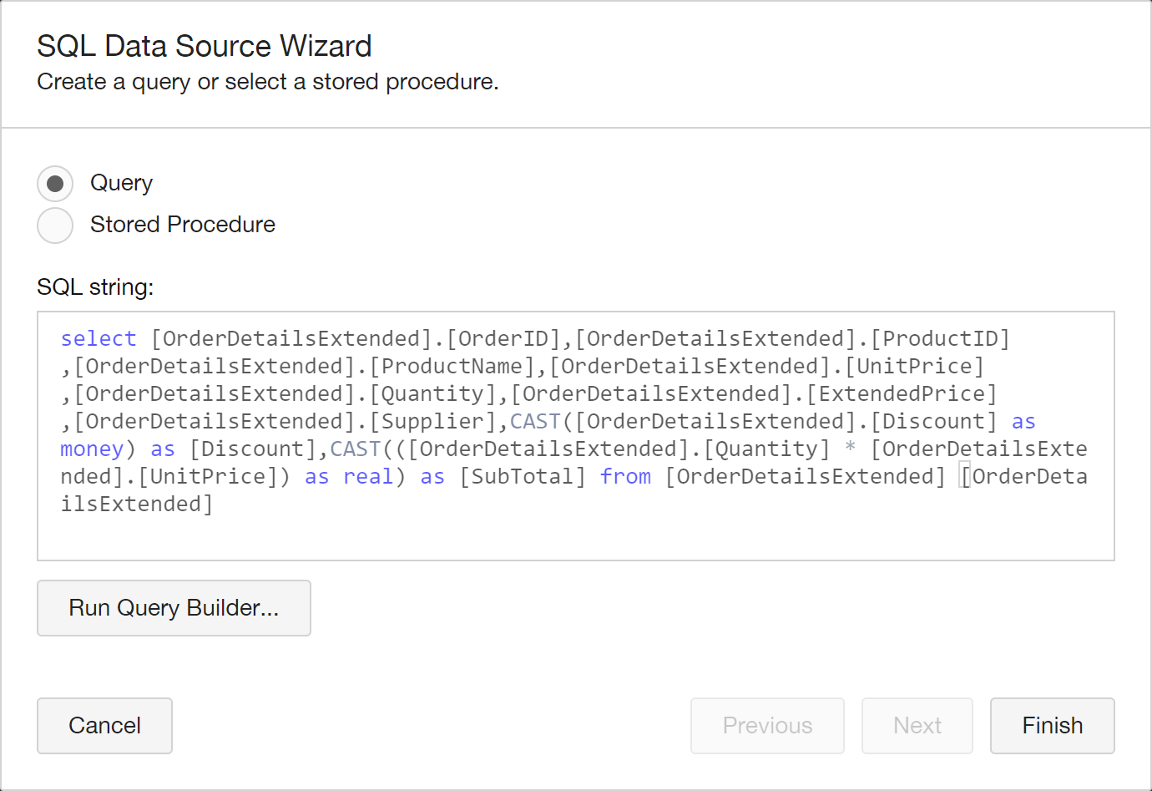Select the Stored Procedure radio button
Screen dimensions: 1152x791
(x=55, y=226)
